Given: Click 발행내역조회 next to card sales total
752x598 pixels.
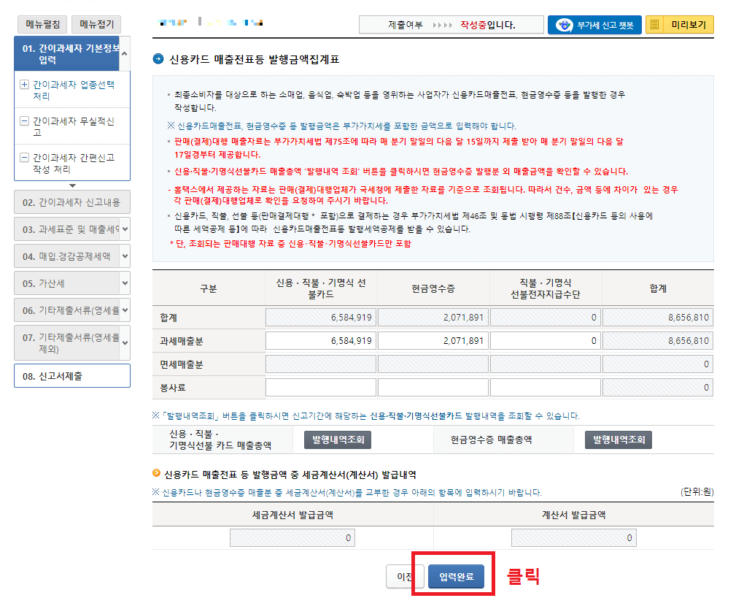Looking at the screenshot, I should (338, 440).
